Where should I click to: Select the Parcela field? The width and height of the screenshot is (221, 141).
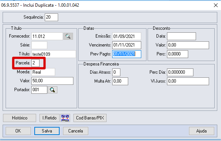pos(35,63)
